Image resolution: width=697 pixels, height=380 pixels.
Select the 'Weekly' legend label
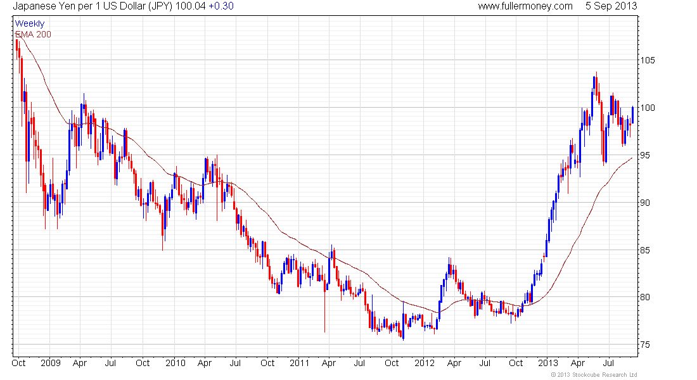click(x=30, y=24)
